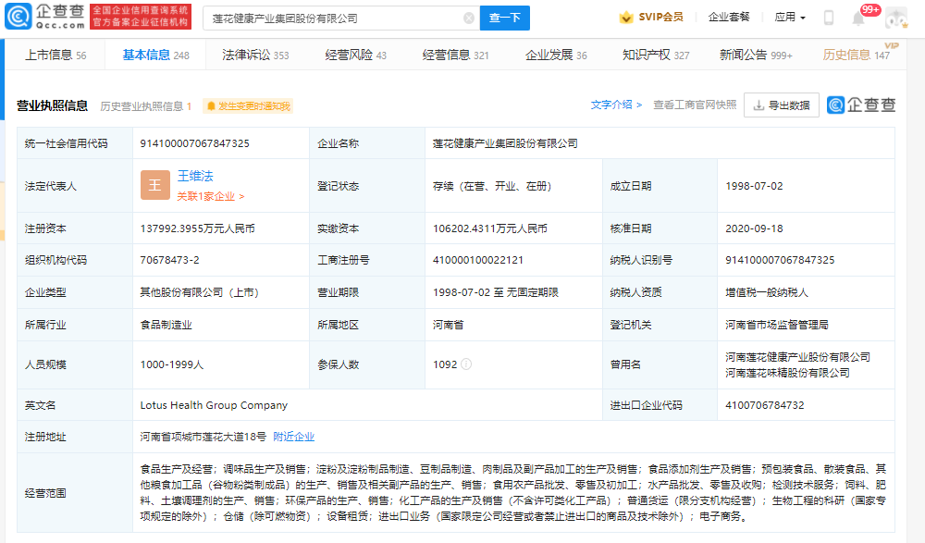The image size is (925, 543).
Task: Click the establishment date 1998-07-02
Action: (754, 186)
